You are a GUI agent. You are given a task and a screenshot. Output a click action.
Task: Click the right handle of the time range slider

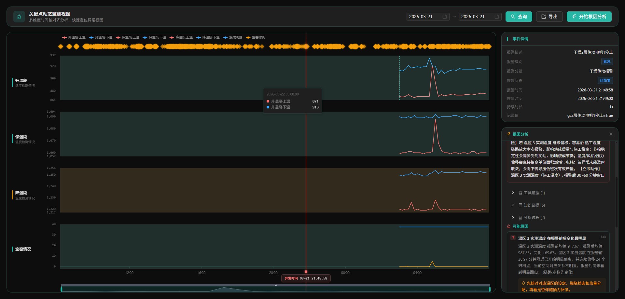[x=490, y=289]
